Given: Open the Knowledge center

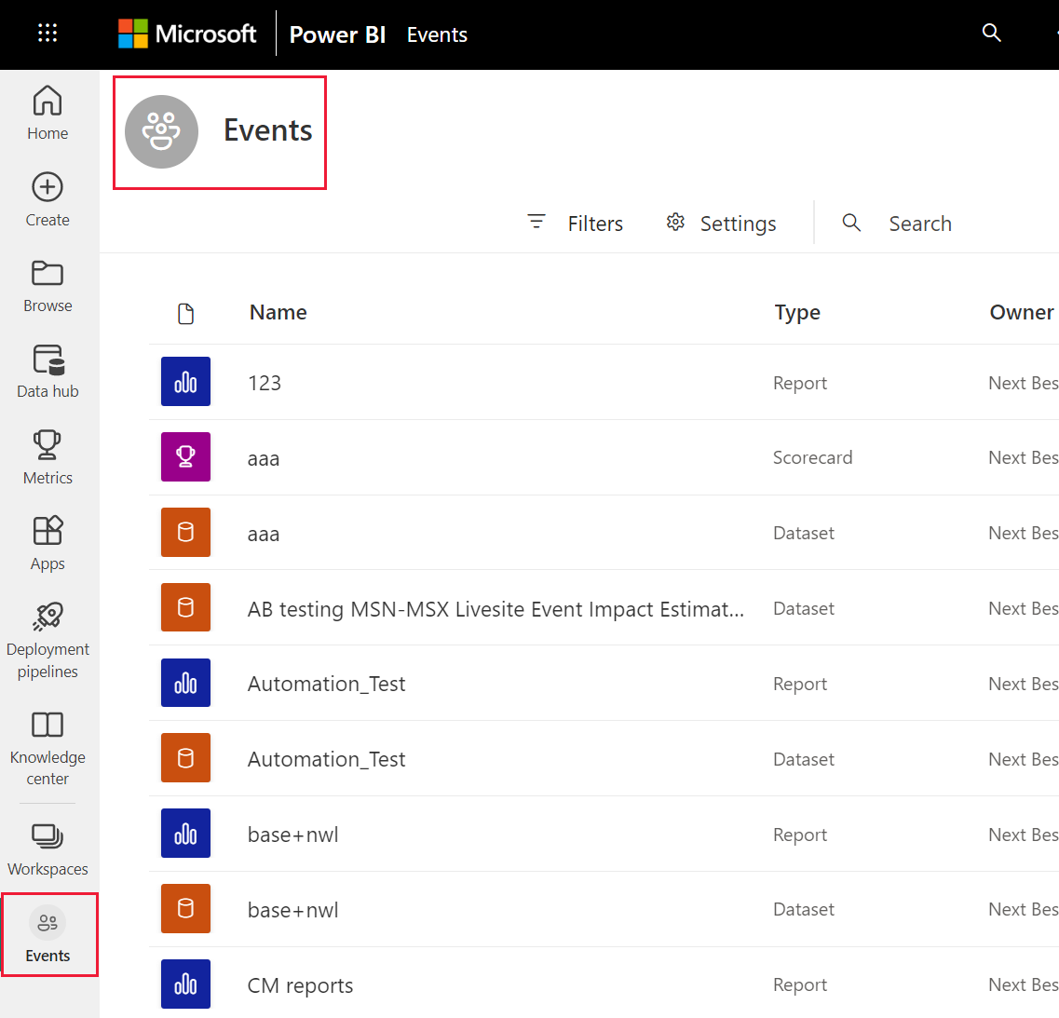Looking at the screenshot, I should click(x=48, y=749).
